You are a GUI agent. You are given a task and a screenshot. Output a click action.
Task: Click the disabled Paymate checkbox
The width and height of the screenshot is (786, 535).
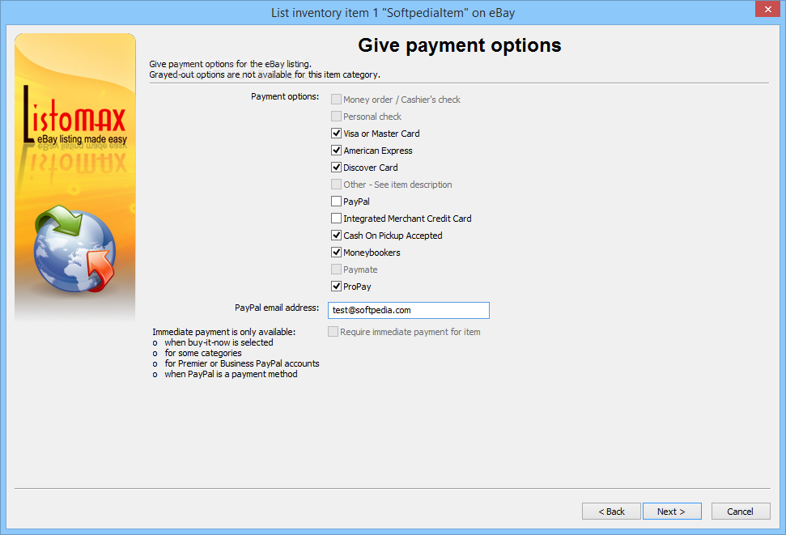pos(337,270)
